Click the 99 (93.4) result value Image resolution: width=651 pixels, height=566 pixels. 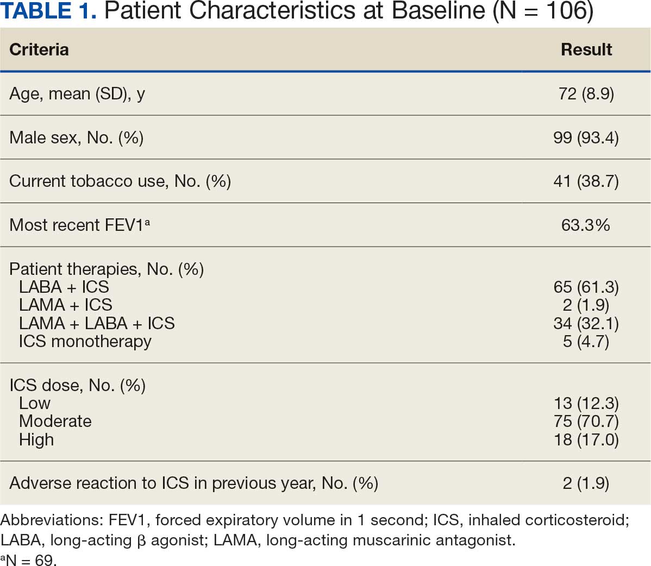coord(586,137)
